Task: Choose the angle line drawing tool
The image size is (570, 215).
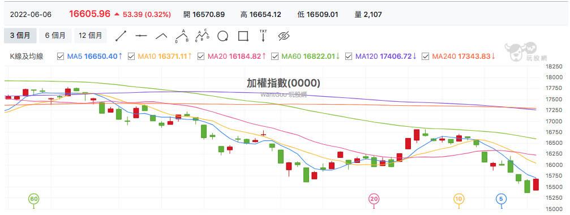Action: coord(161,36)
